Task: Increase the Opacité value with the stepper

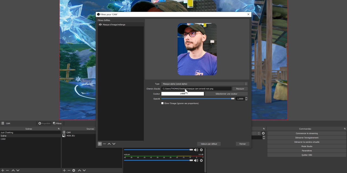Action: (246, 98)
